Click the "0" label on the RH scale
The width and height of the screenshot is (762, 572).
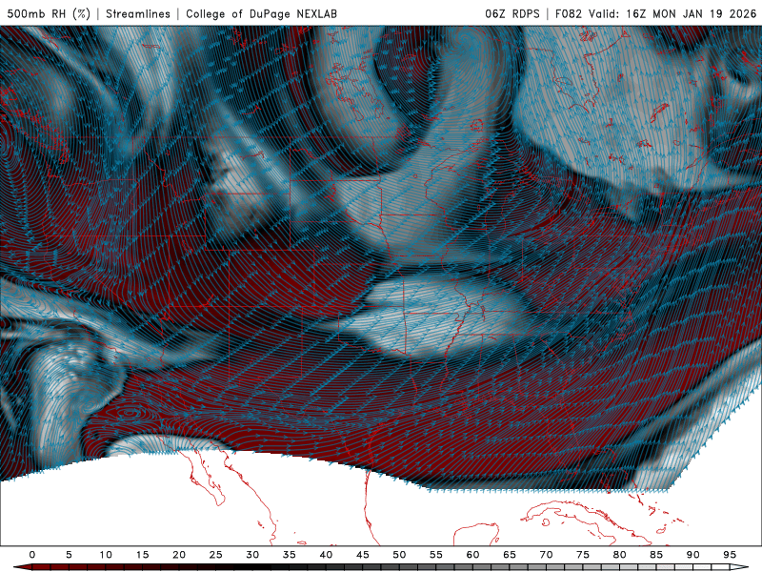point(32,555)
